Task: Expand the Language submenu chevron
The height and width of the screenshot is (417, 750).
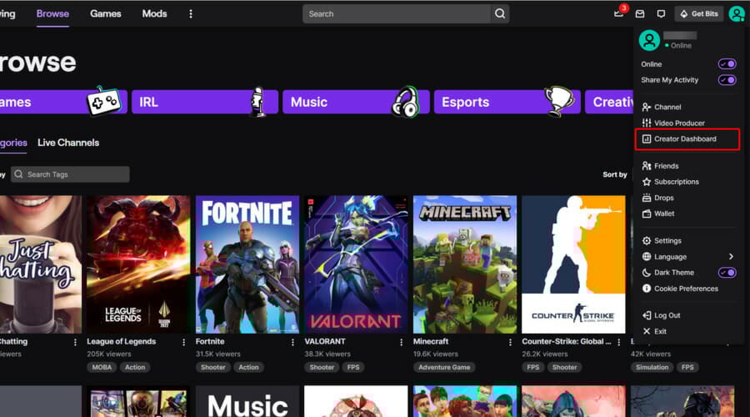Action: coord(731,257)
